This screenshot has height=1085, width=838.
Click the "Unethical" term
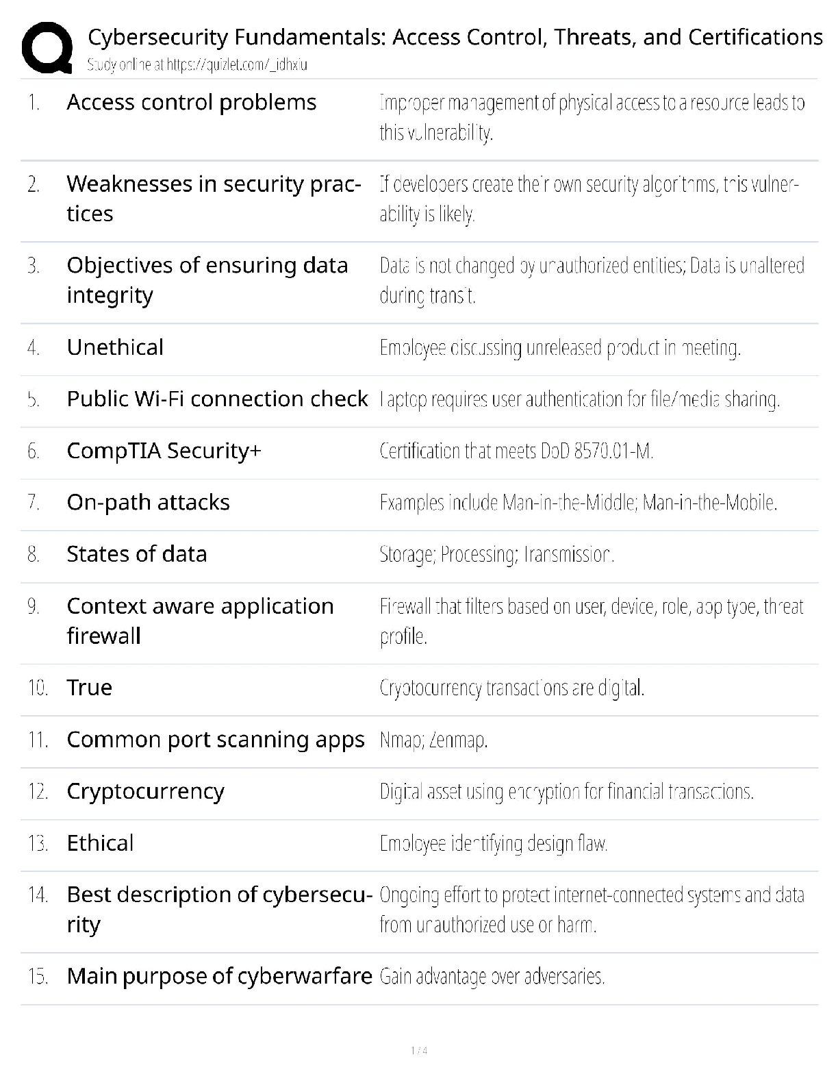coord(115,347)
